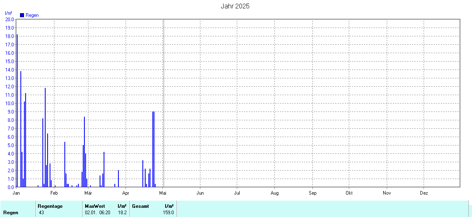Click the 'MaxWert' column header

pyautogui.click(x=95, y=206)
